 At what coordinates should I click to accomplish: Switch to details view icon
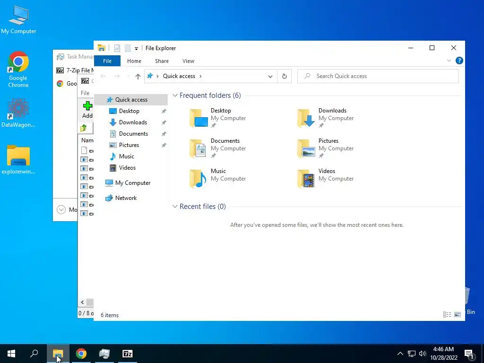pyautogui.click(x=447, y=314)
